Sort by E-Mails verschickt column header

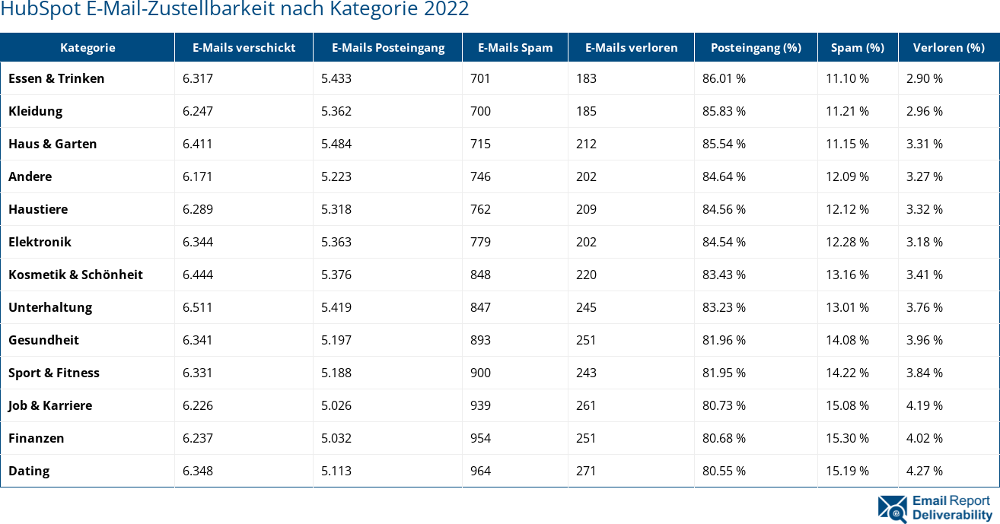point(244,47)
